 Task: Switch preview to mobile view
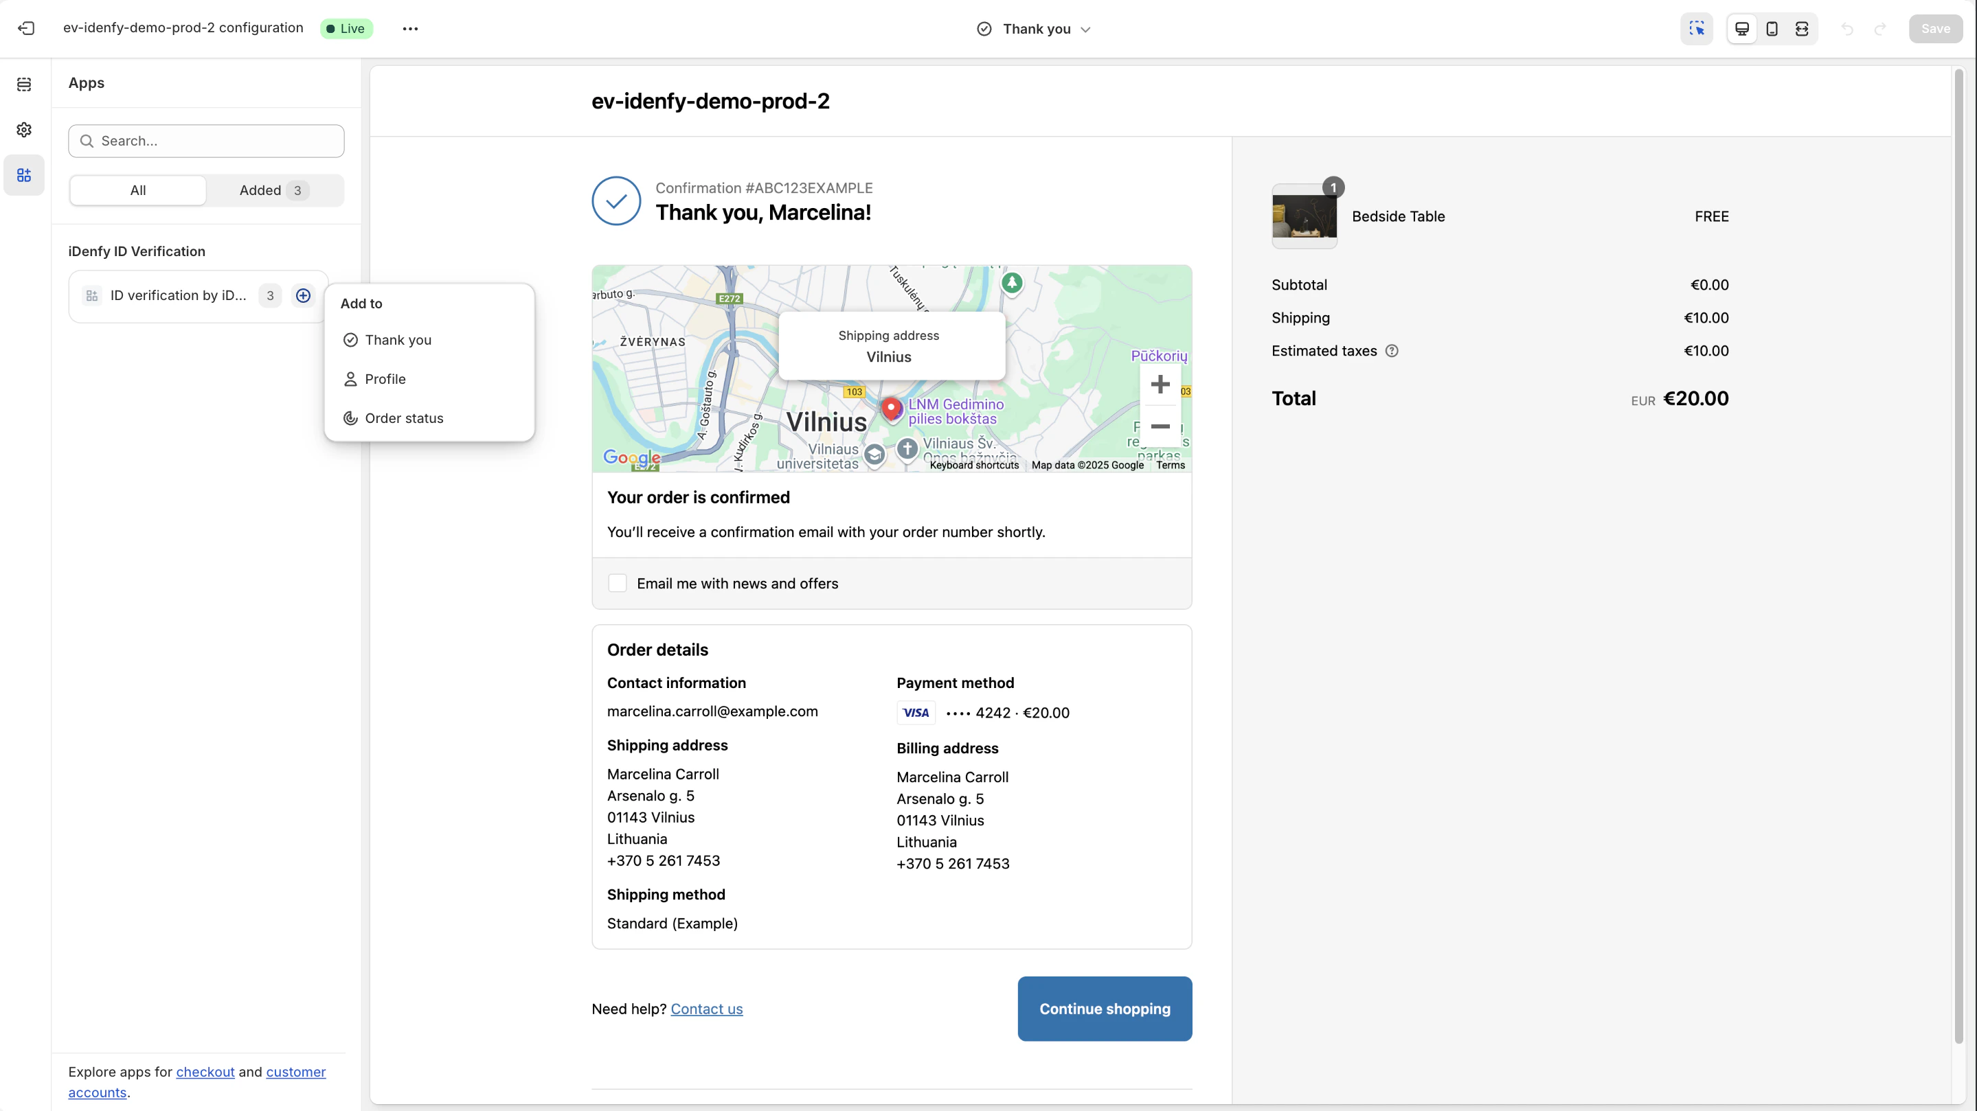point(1772,28)
